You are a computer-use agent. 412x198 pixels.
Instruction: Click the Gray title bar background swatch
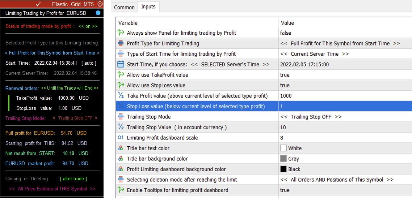pyautogui.click(x=283, y=159)
